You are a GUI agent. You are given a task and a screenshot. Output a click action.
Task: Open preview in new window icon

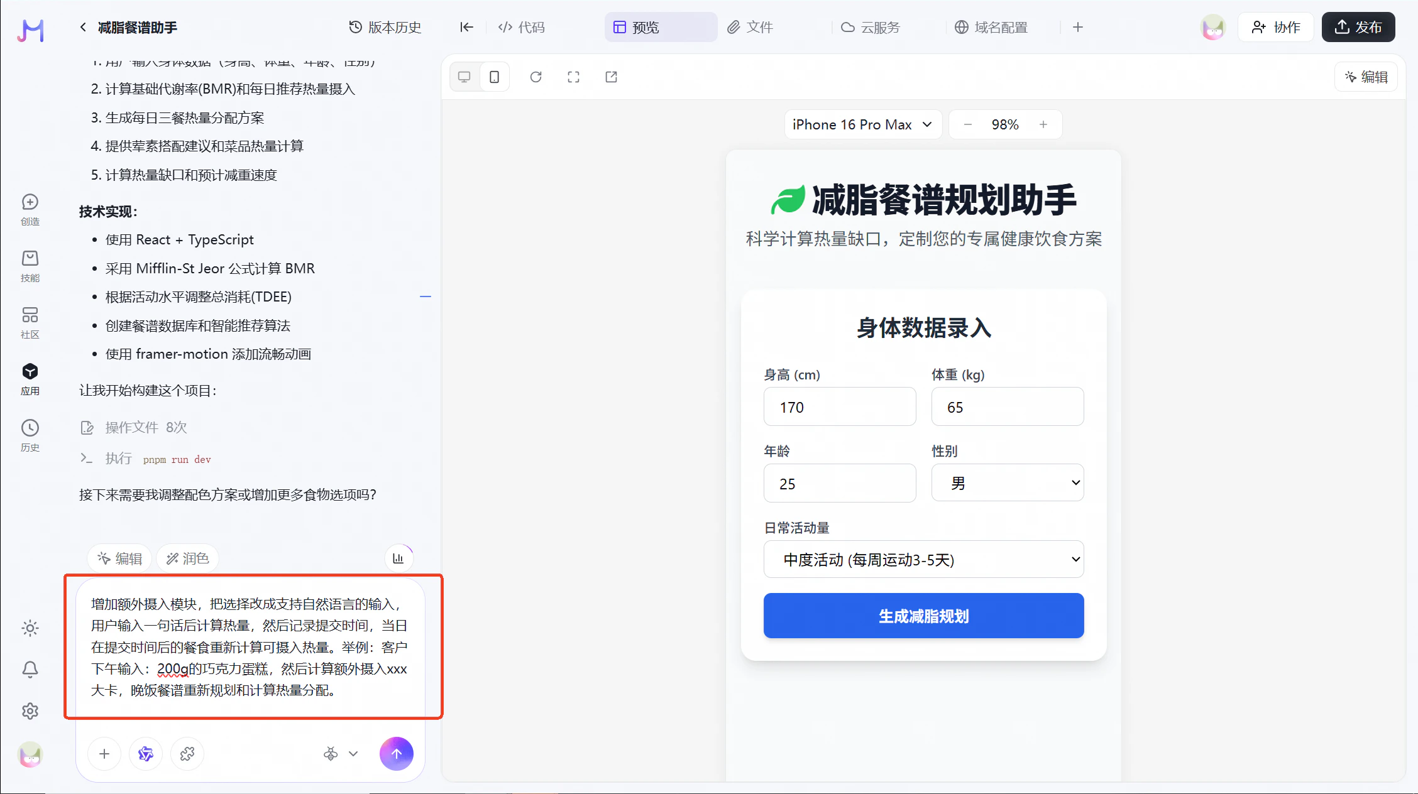[611, 77]
